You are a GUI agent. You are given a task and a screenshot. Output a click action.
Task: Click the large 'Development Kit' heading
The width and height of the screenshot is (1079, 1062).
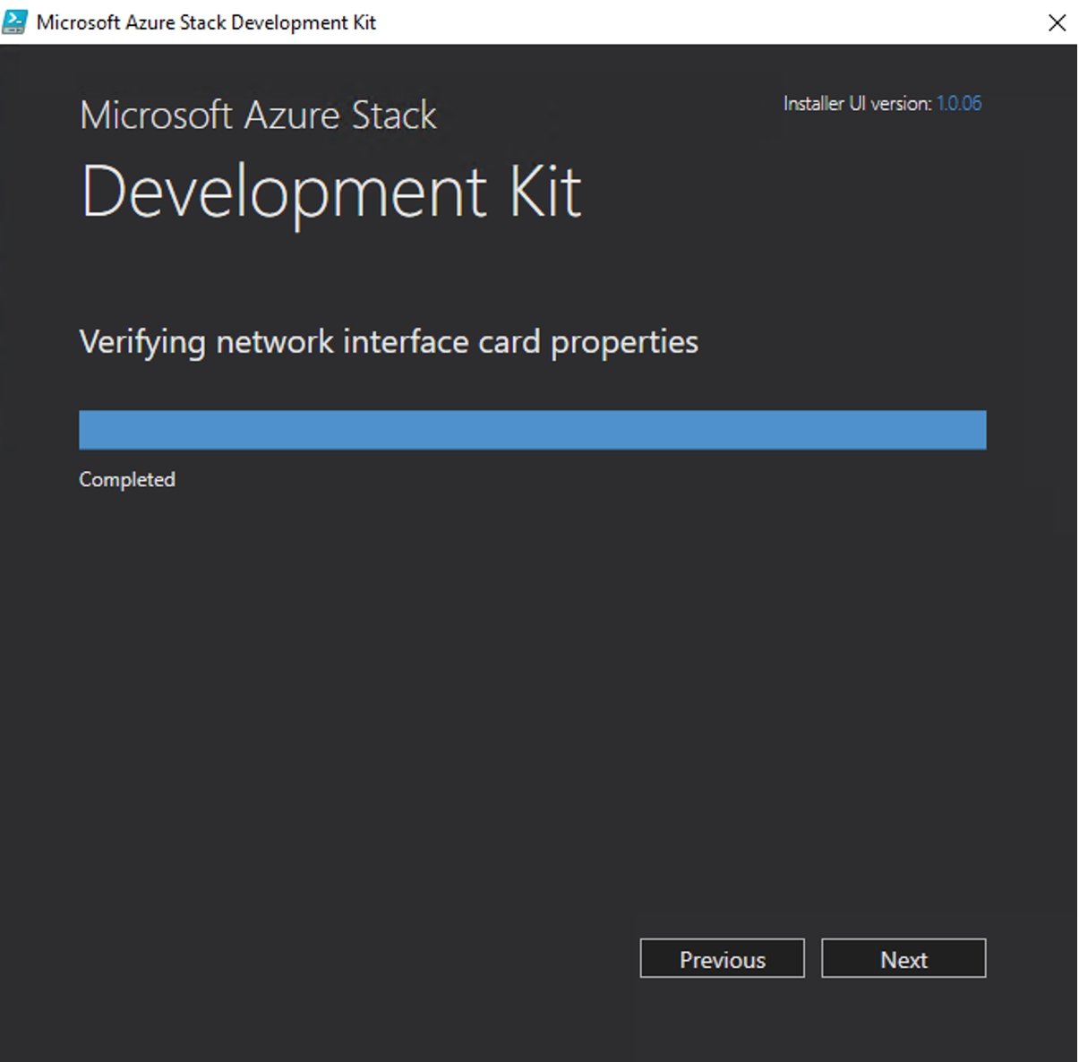[331, 192]
